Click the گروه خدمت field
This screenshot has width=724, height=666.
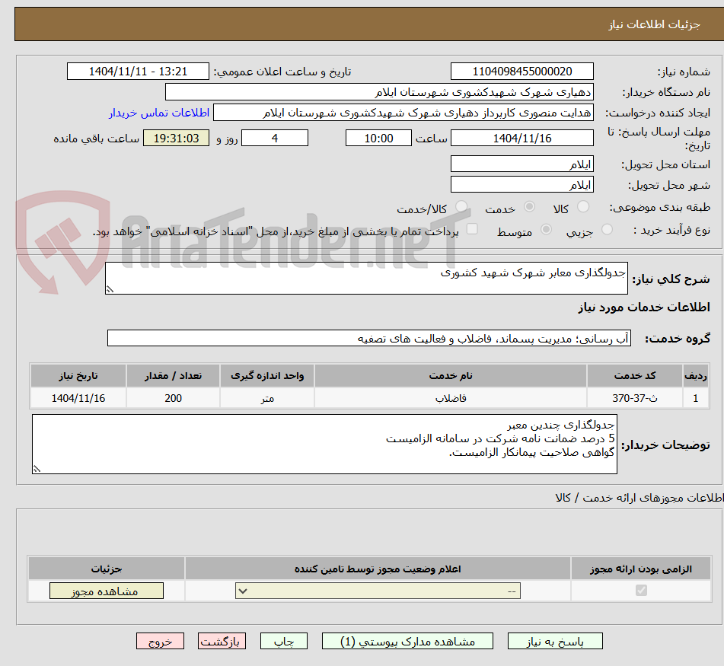(369, 338)
